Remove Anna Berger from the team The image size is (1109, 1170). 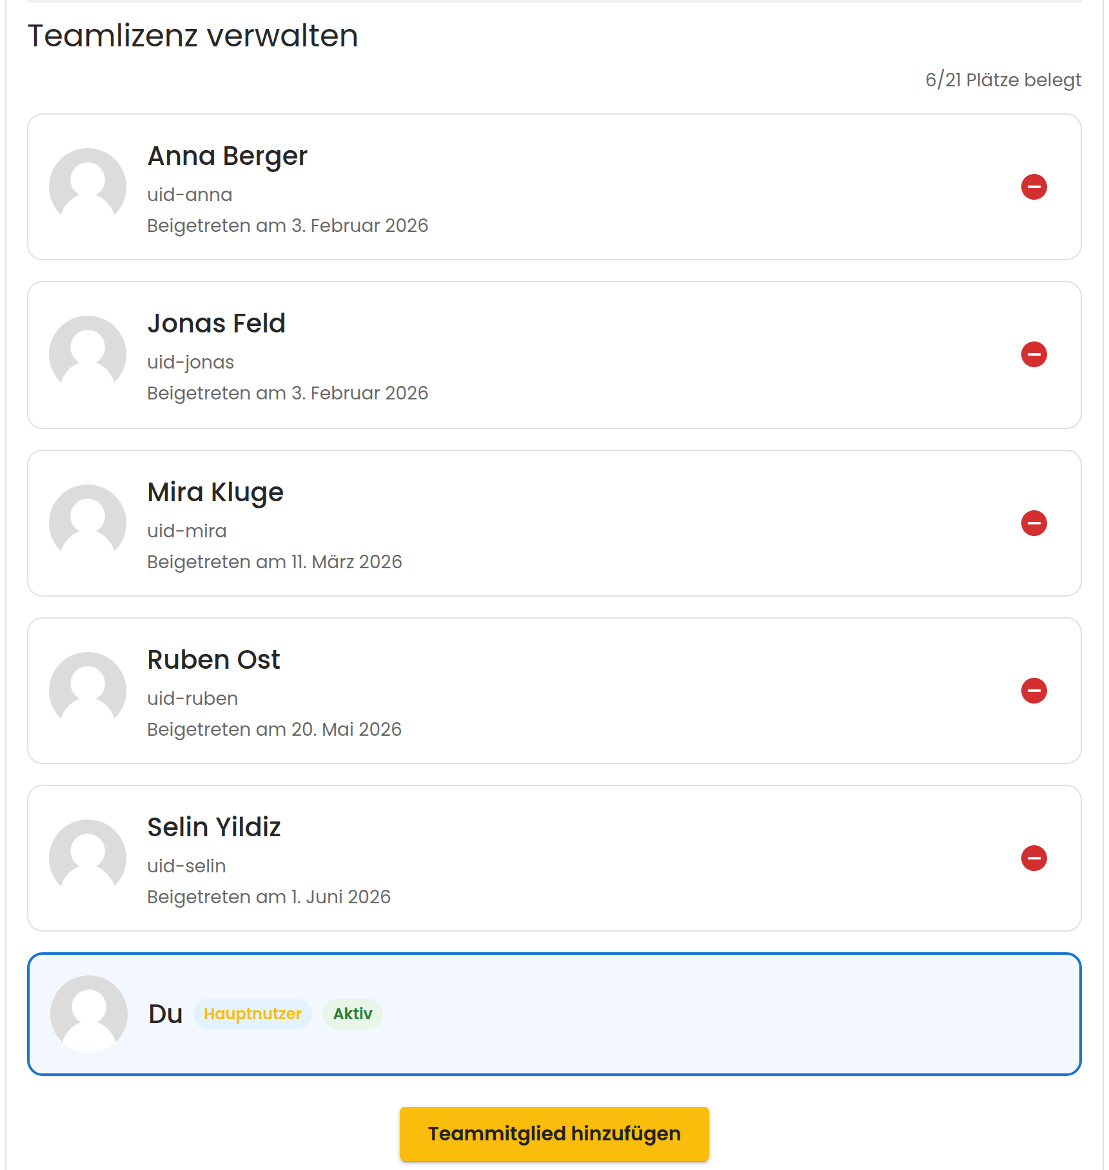(x=1034, y=187)
